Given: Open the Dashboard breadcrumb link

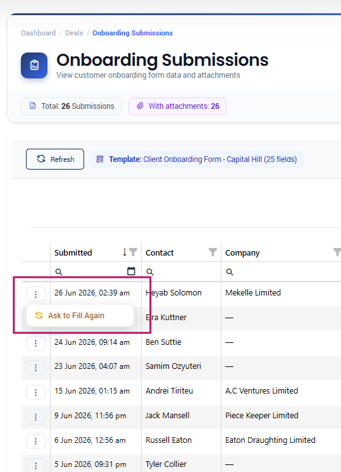Looking at the screenshot, I should 38,33.
